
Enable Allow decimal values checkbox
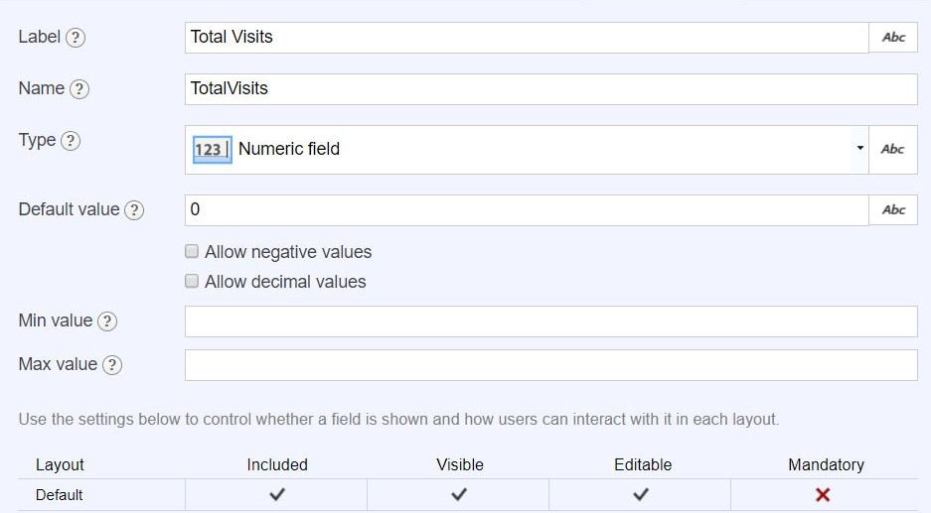coord(192,282)
